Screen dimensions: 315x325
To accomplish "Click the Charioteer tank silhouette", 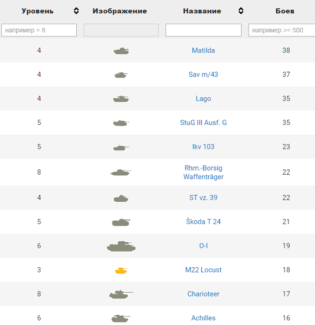I will [121, 294].
